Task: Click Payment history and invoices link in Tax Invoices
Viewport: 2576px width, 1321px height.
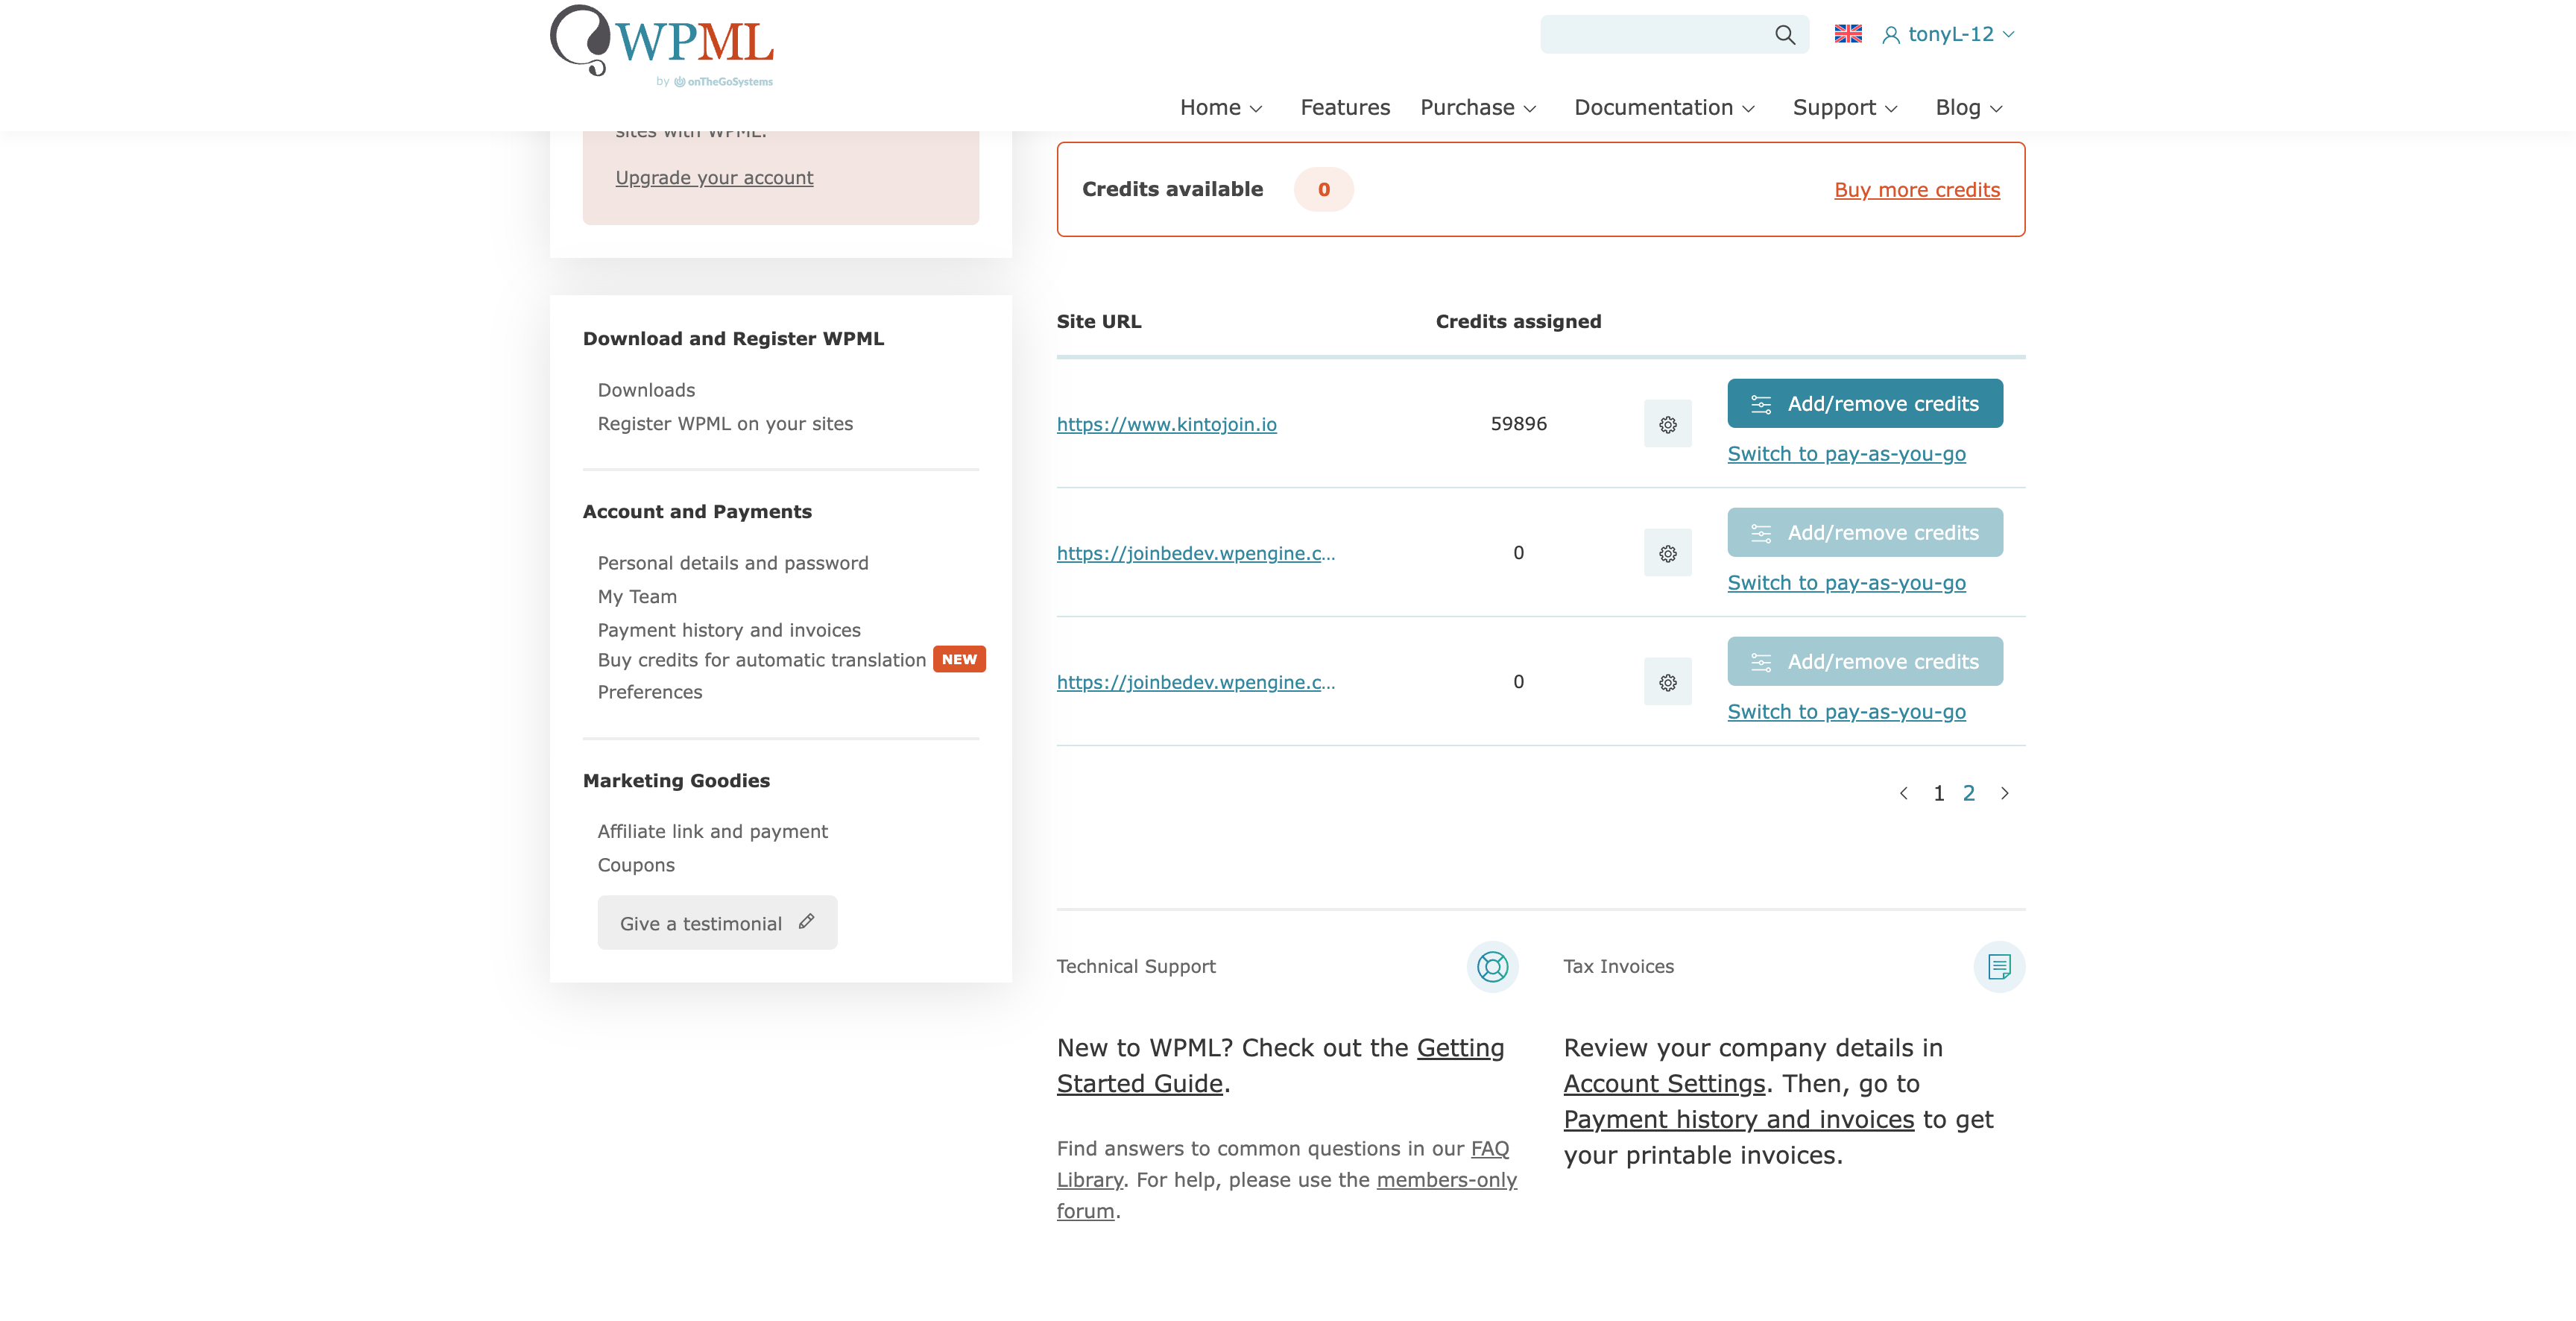Action: [x=1738, y=1121]
